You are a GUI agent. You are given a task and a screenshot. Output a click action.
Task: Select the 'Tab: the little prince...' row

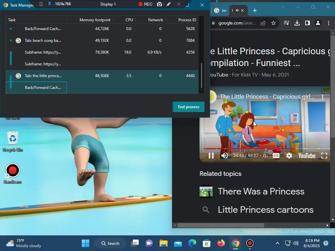tap(102, 75)
